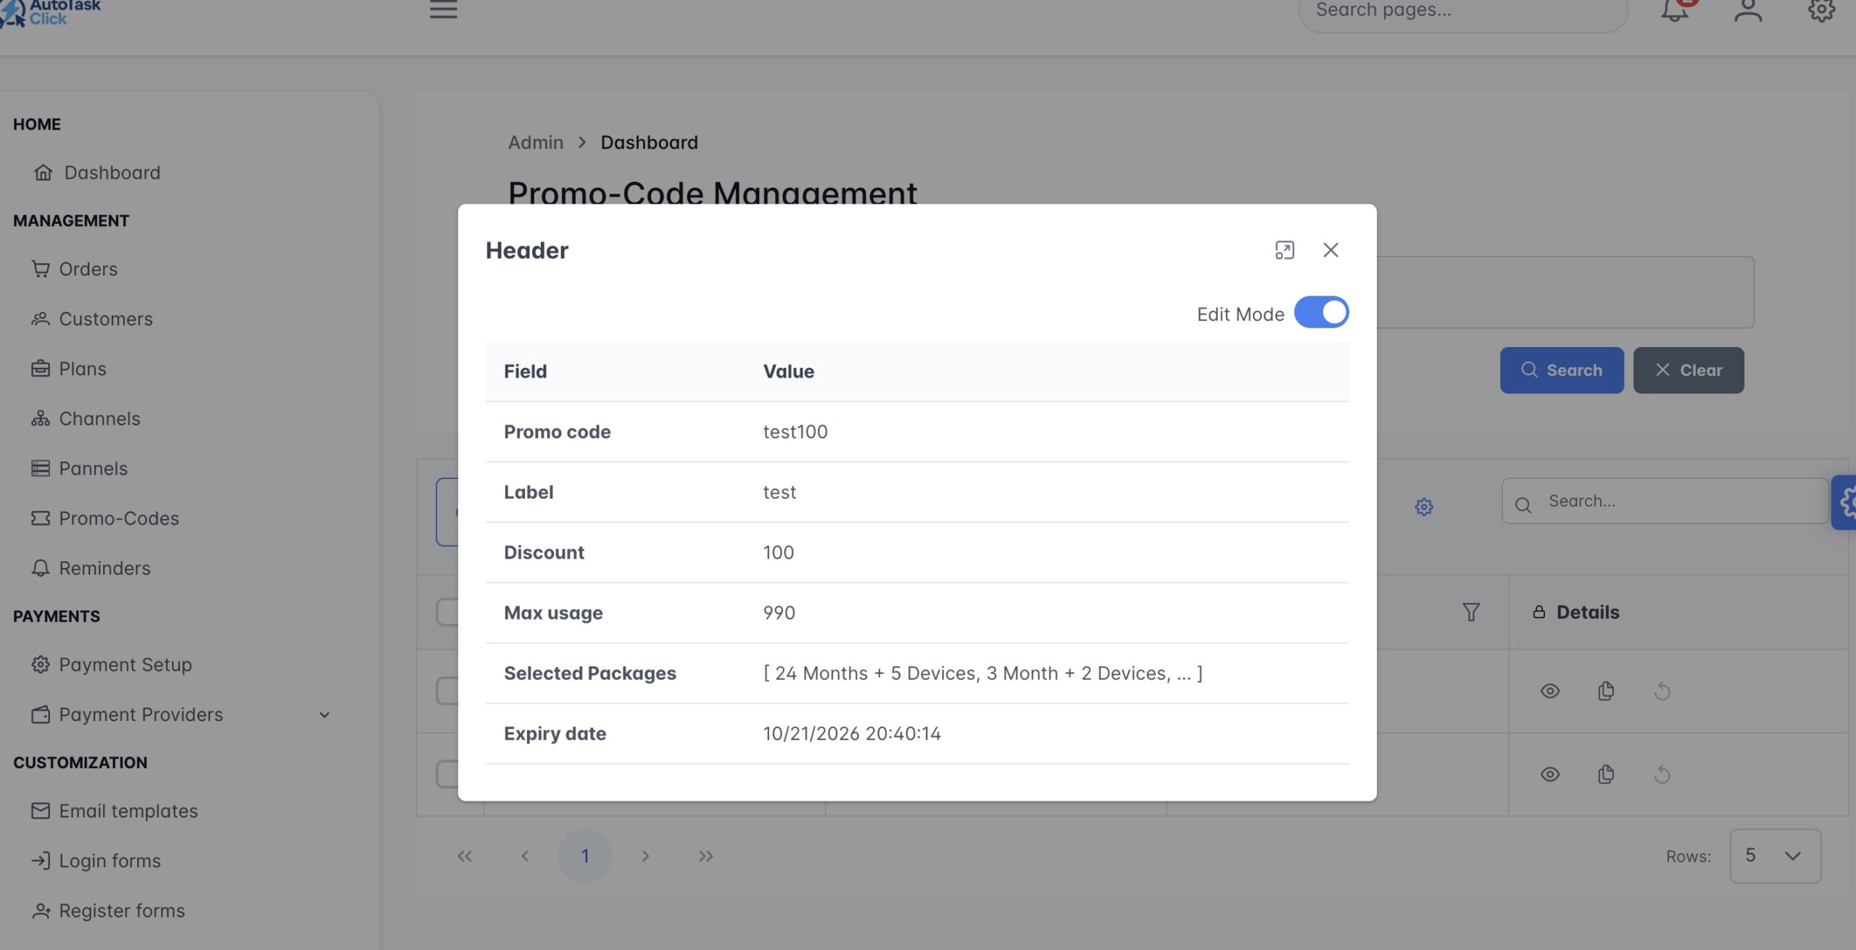
Task: Copy the second table row
Action: (1606, 775)
